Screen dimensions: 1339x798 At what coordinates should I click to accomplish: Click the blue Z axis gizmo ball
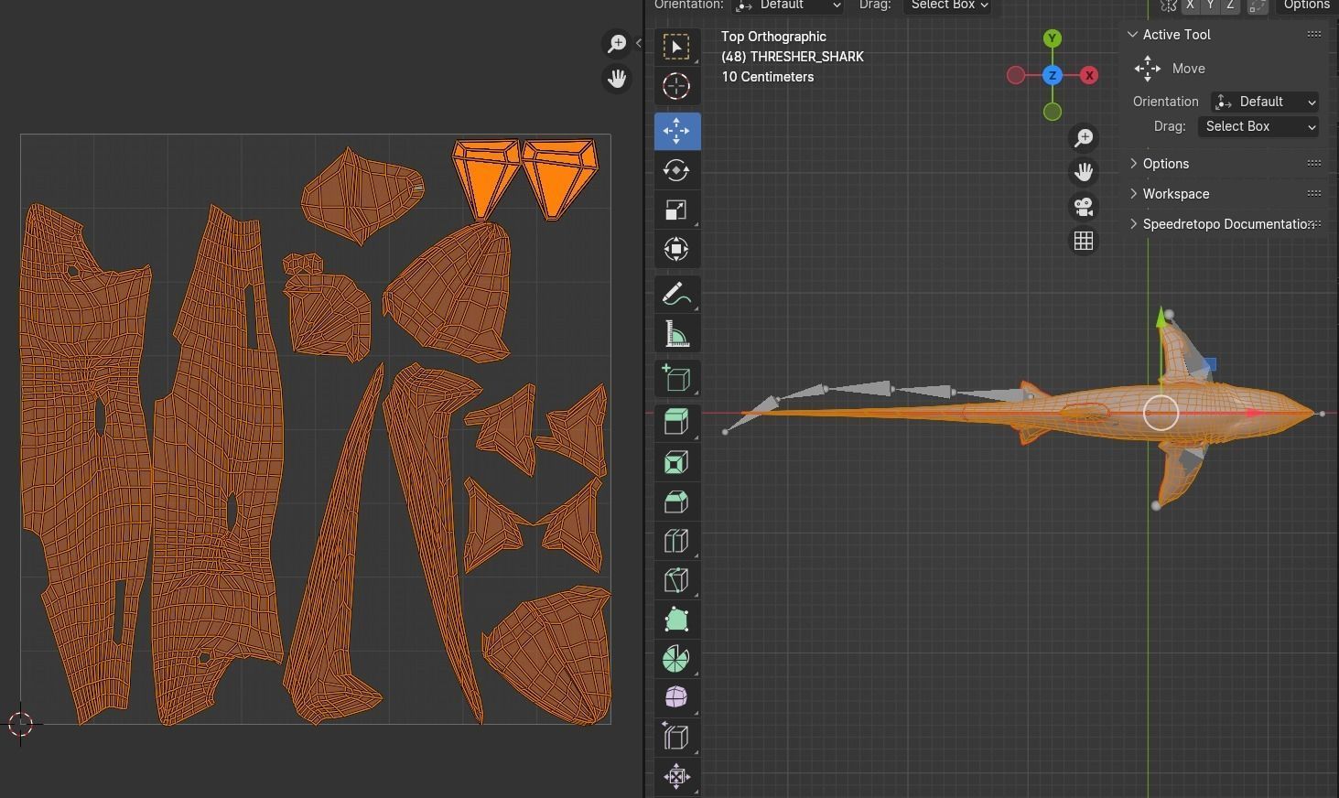1053,75
